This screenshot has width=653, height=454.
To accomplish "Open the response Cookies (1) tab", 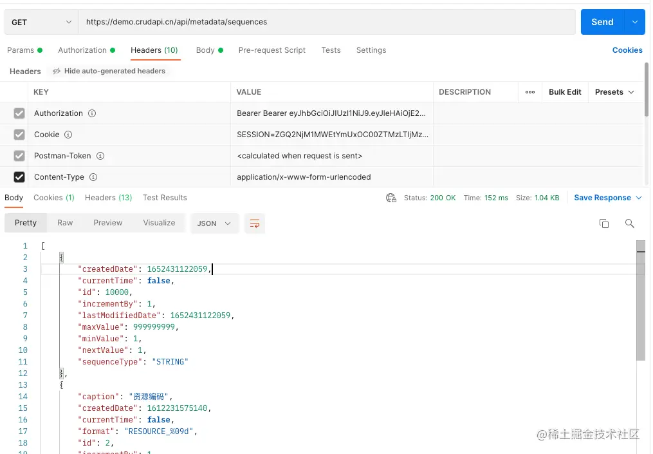I will click(x=54, y=198).
